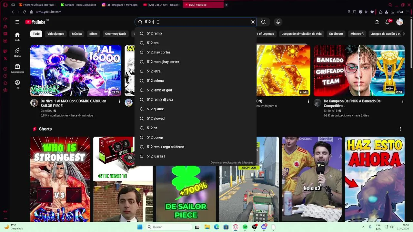Switch to the Frieren browser tab
This screenshot has width=413, height=232.
(x=37, y=5)
